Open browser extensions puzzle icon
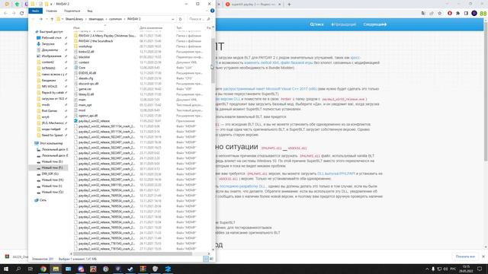 pyautogui.click(x=457, y=14)
